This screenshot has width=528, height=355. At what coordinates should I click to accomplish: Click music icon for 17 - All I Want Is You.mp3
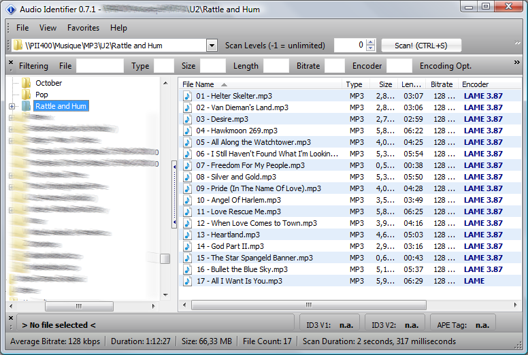pyautogui.click(x=187, y=281)
